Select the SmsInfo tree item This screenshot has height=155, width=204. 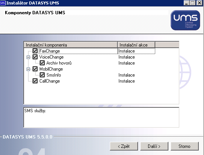(x=54, y=75)
